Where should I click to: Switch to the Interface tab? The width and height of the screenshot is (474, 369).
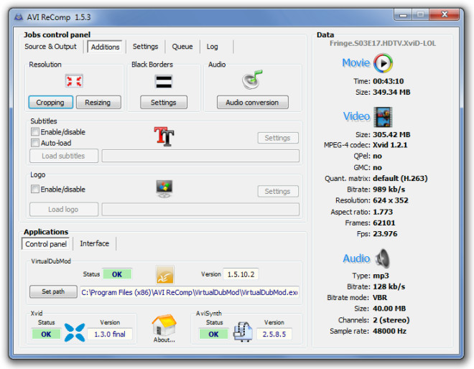click(95, 243)
